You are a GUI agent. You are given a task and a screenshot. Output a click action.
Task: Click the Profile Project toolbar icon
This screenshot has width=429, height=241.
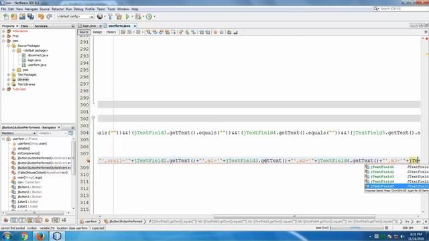tap(149, 17)
